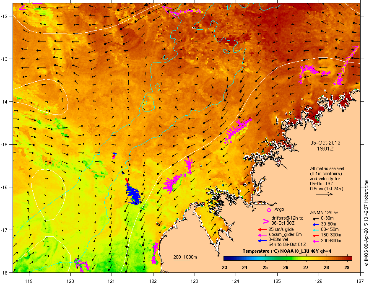
Task: Click the latitude axis label -14
Action: pos(5,101)
